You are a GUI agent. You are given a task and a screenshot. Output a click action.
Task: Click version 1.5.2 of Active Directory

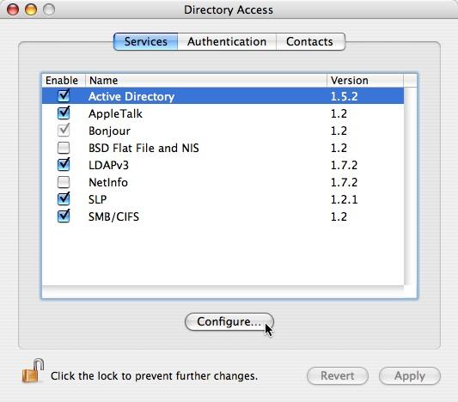344,96
